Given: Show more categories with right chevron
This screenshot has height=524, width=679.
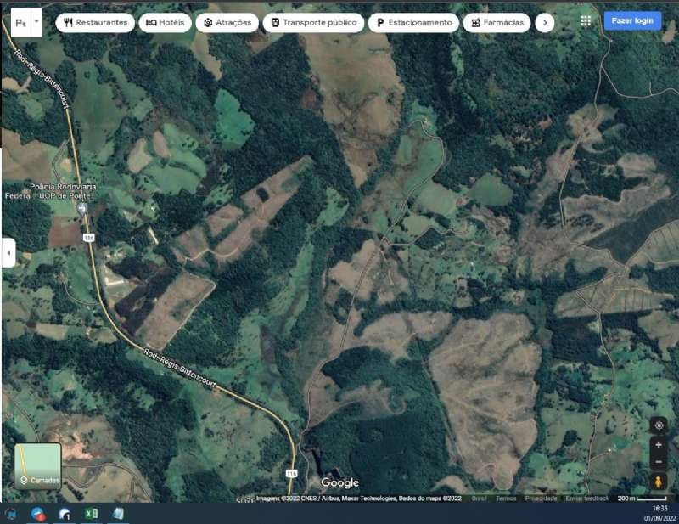Looking at the screenshot, I should (x=545, y=22).
